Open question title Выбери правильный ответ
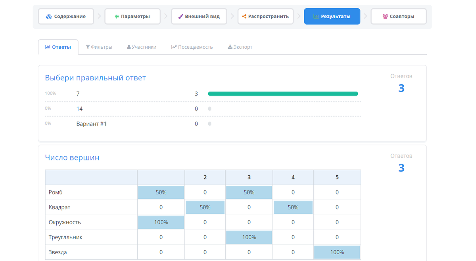 point(96,78)
